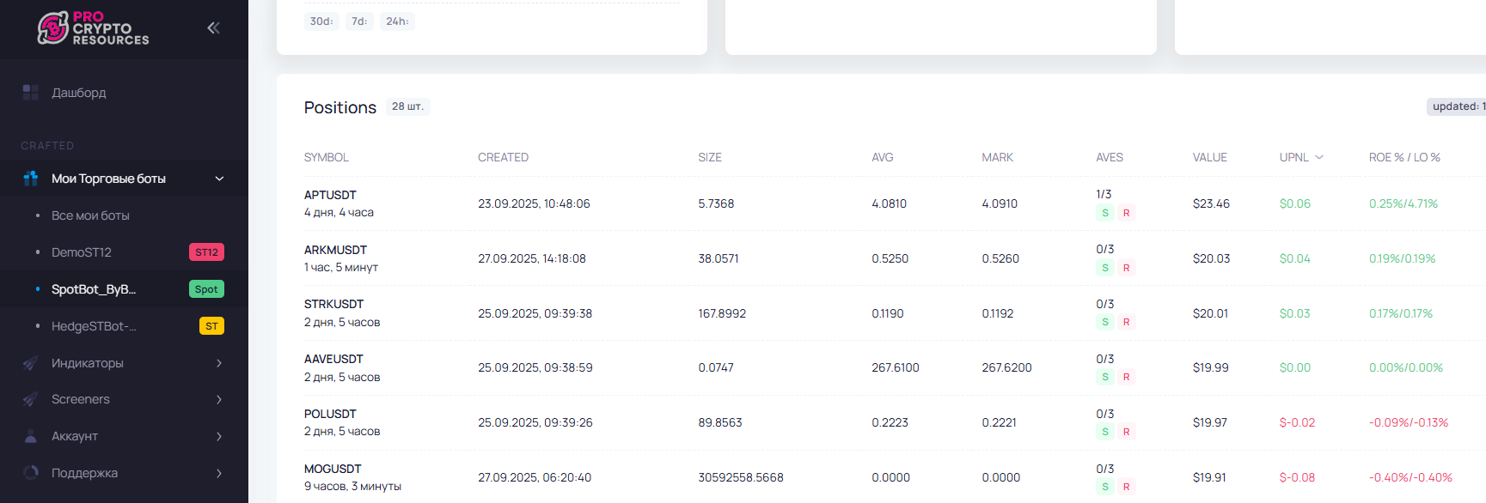The image size is (1486, 503).
Task: Click the Positions heading
Action: [340, 107]
